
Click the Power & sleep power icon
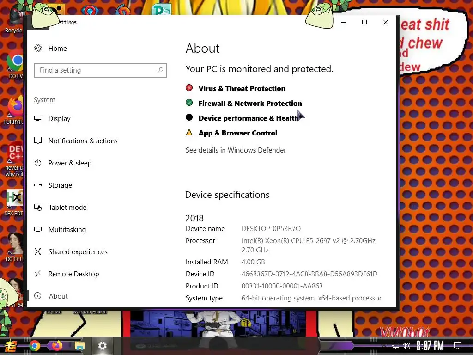pos(38,163)
